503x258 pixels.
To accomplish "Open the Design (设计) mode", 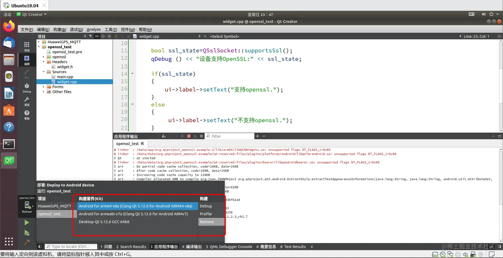I will click(x=27, y=74).
